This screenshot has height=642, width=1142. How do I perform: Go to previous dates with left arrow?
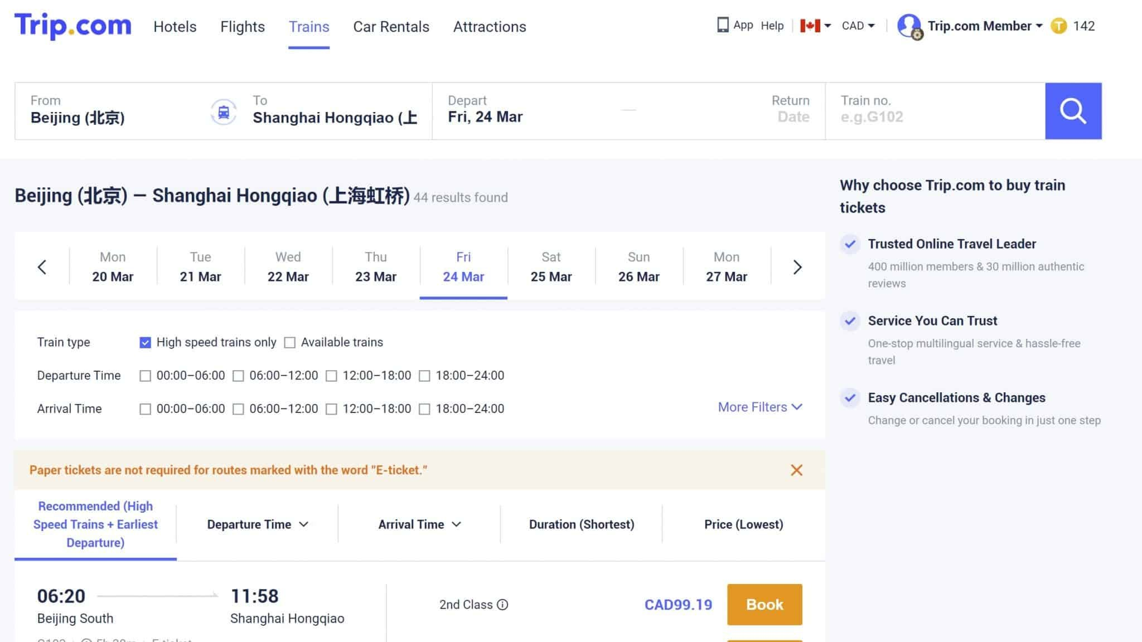click(42, 267)
